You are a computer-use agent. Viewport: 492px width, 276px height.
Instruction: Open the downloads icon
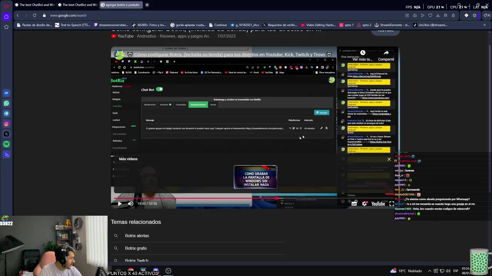(x=438, y=15)
